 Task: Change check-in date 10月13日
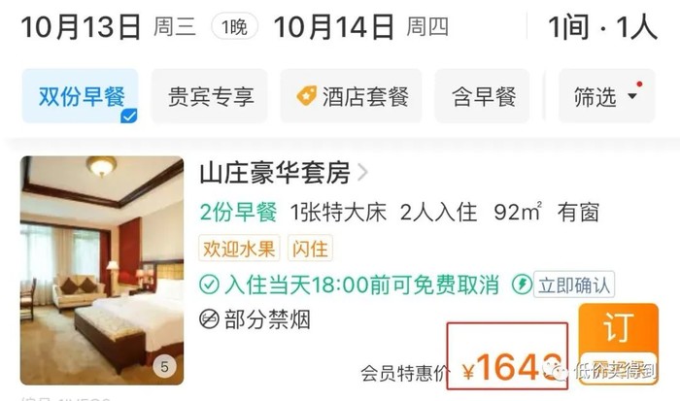coord(81,27)
